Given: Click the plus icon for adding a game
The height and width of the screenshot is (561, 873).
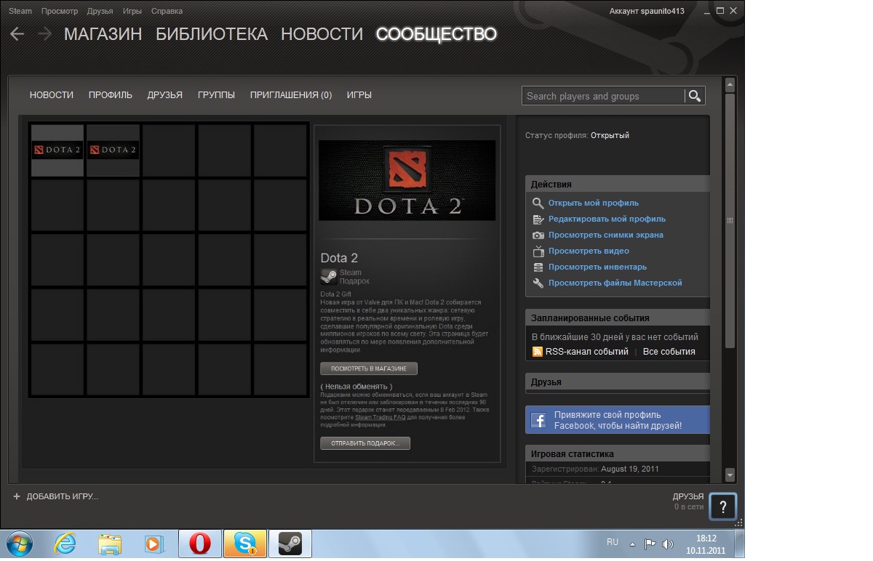Looking at the screenshot, I should pyautogui.click(x=17, y=496).
